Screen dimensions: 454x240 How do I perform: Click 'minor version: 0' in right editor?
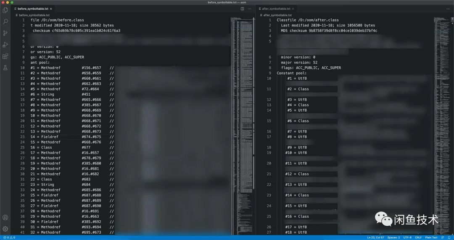(298, 57)
